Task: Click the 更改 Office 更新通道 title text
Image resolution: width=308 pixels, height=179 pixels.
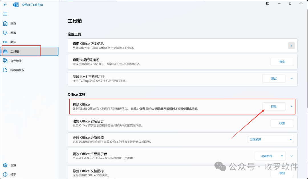Action: pos(88,137)
